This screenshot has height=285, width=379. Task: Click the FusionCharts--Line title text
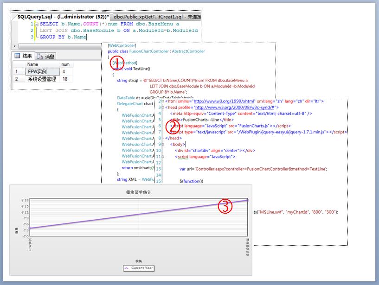(x=201, y=120)
